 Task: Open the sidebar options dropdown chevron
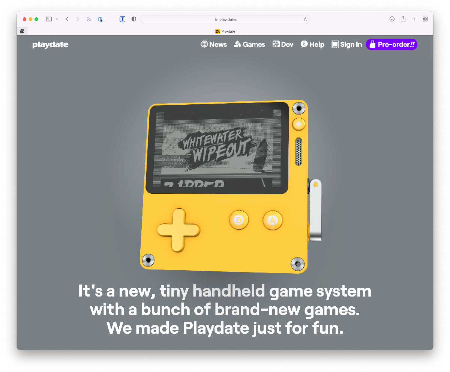point(57,19)
